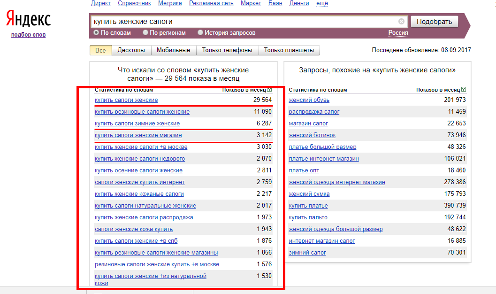Open similar query "женский ботинок"

(x=312, y=135)
